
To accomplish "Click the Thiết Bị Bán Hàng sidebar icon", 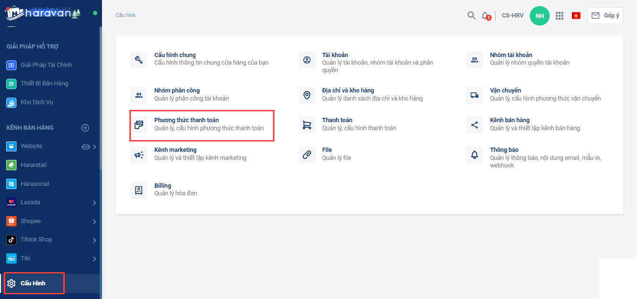I will pos(11,83).
